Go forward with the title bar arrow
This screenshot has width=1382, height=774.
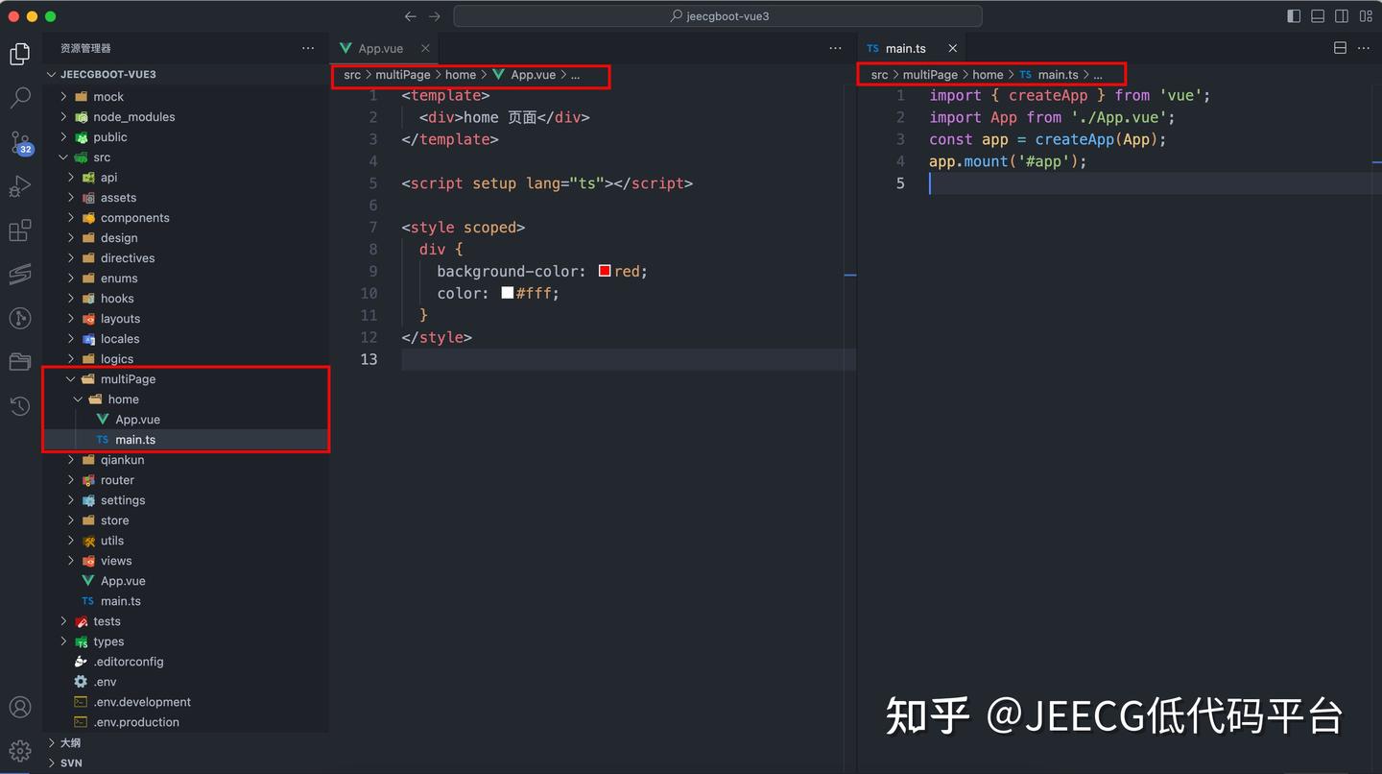click(x=435, y=16)
